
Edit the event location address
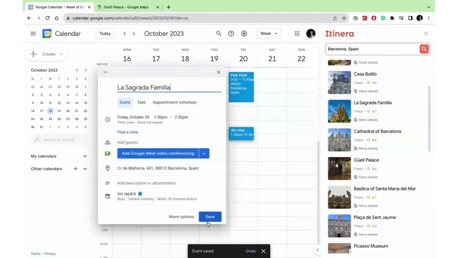158,168
